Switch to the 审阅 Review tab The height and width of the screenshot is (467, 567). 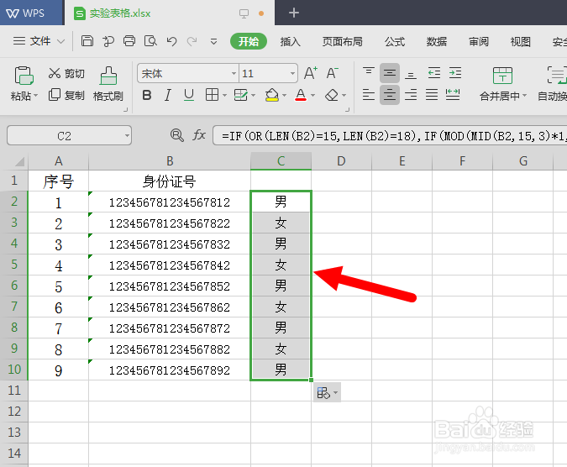479,42
